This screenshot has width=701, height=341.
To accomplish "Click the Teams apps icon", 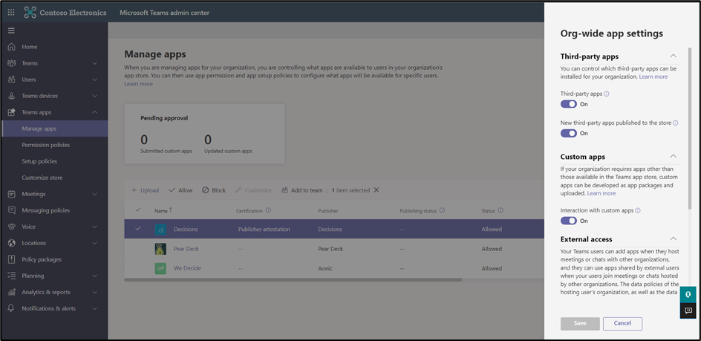I will tap(12, 112).
